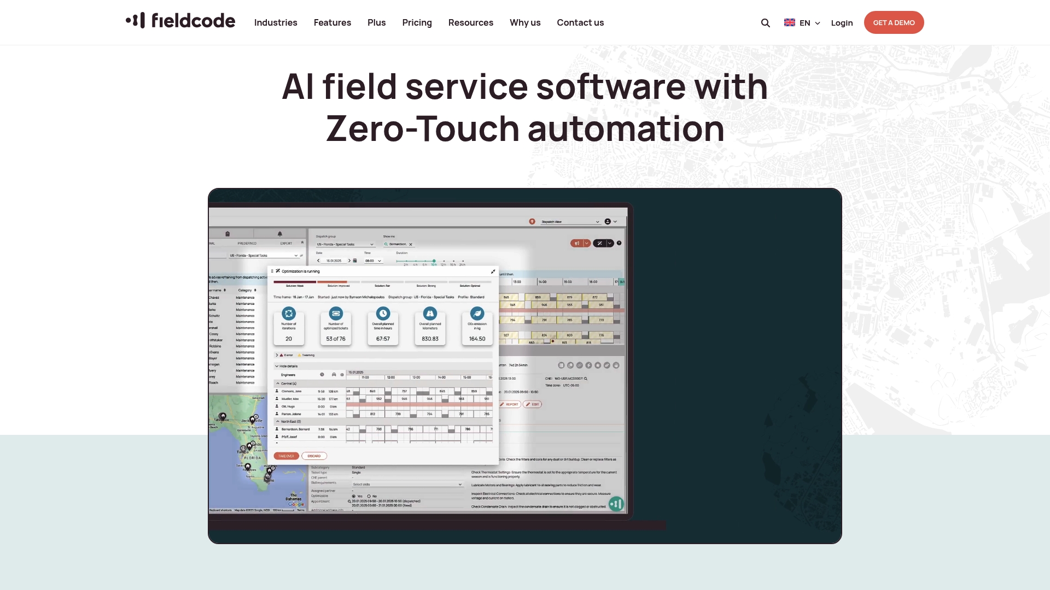Click the GET A DEMO button
This screenshot has width=1050, height=590.
(x=894, y=22)
